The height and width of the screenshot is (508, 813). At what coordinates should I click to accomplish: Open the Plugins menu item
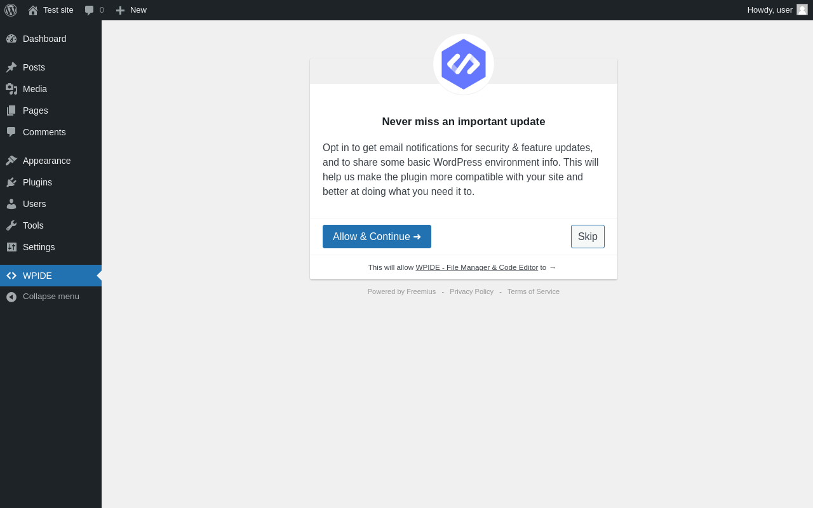point(51,182)
